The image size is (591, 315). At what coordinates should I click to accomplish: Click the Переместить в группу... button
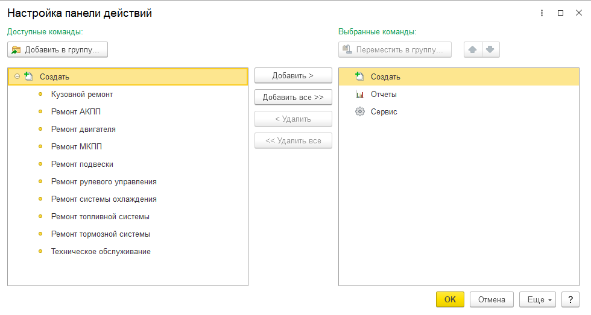pos(395,49)
